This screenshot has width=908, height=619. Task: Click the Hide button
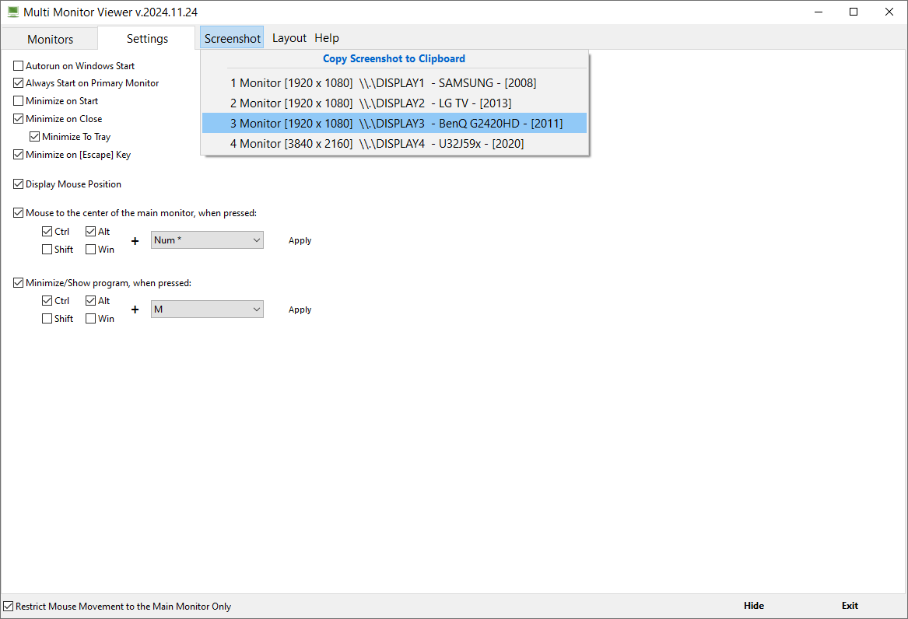click(x=753, y=606)
